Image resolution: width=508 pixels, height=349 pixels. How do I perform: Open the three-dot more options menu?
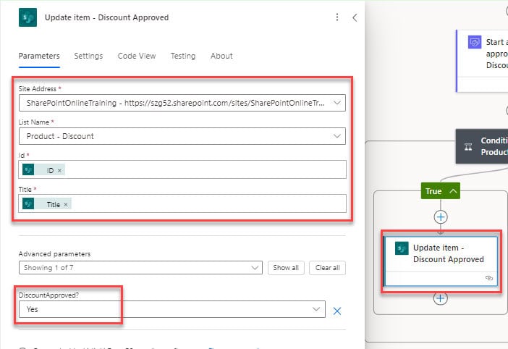(x=337, y=17)
